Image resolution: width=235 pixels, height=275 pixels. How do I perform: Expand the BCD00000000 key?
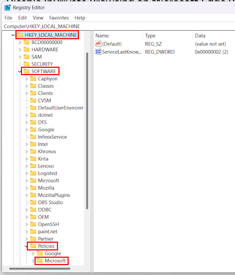click(x=20, y=42)
